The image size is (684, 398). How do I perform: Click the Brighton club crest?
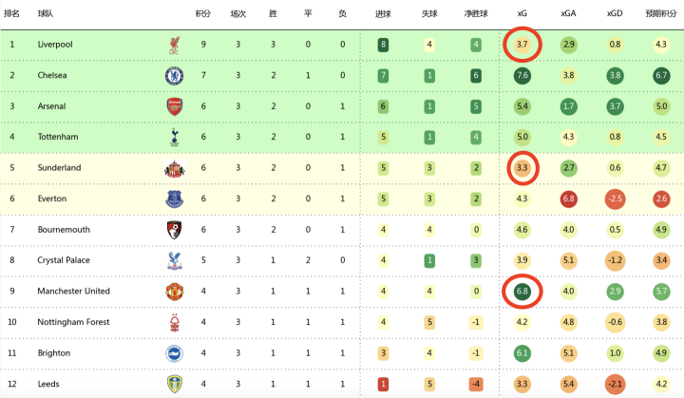pos(175,353)
